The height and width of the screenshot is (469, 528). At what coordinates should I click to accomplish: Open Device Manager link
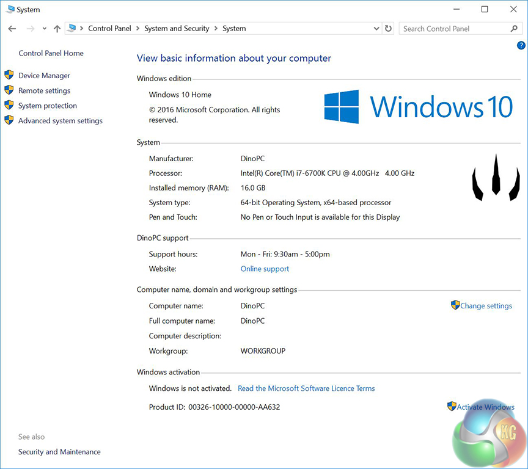click(44, 76)
